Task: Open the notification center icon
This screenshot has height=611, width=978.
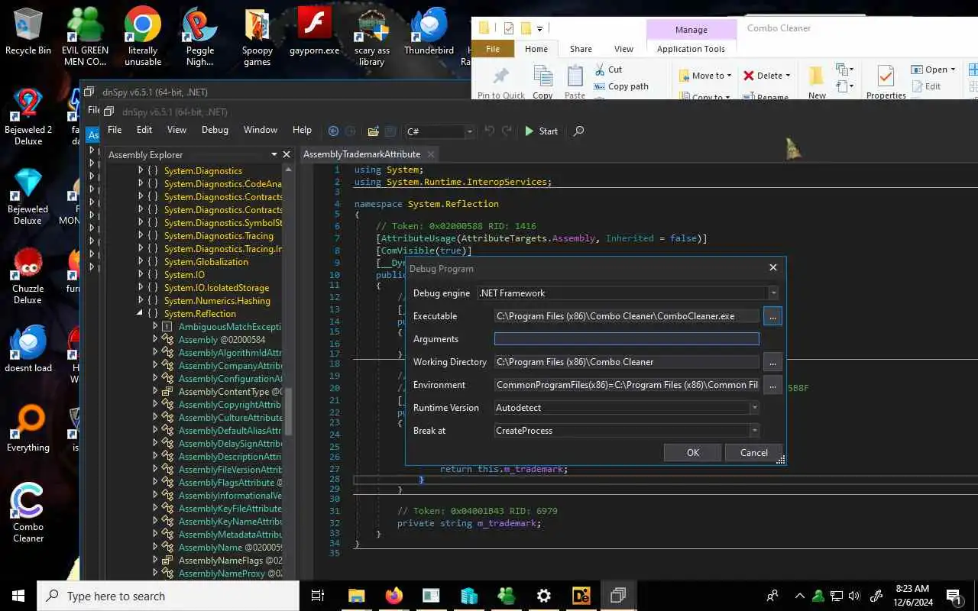Action: pos(954,596)
